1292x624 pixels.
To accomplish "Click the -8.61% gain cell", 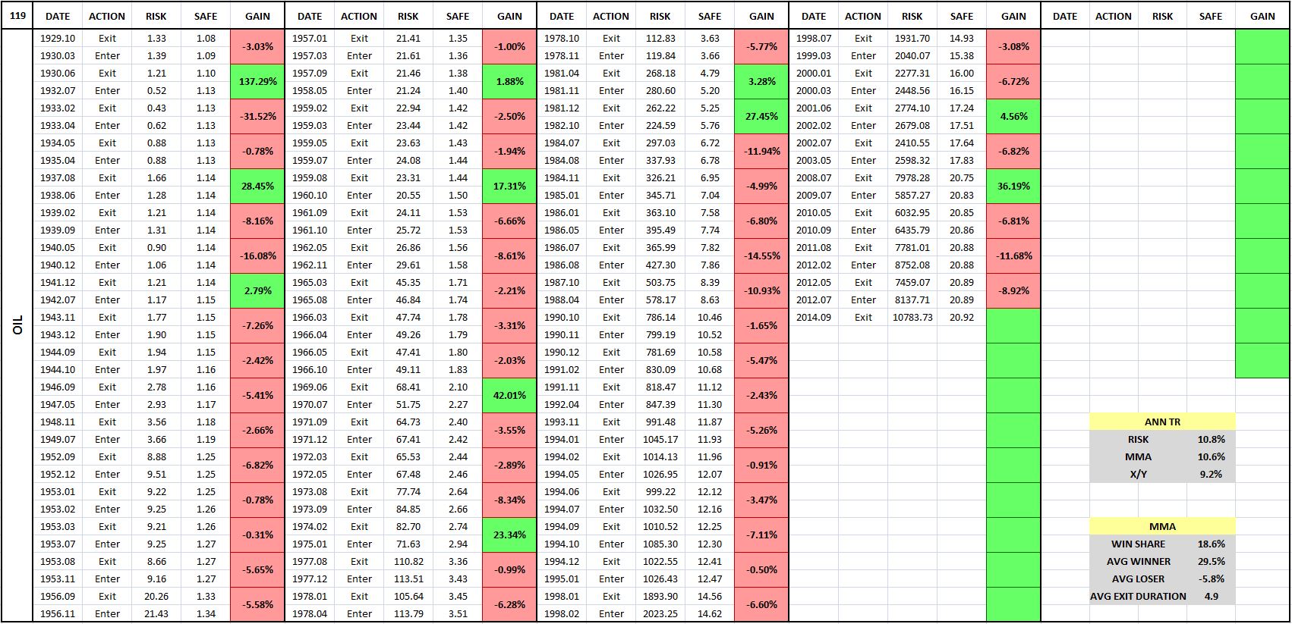I will 509,256.
